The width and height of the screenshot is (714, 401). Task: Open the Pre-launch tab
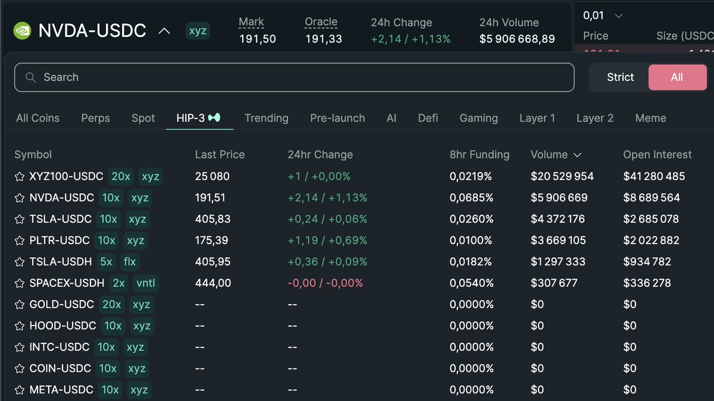coord(337,118)
